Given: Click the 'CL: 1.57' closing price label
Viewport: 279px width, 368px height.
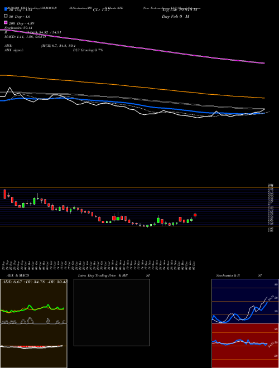Looking at the screenshot, I should [x=101, y=10].
